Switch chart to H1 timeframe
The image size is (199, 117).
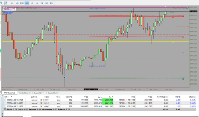(x=32, y=3)
